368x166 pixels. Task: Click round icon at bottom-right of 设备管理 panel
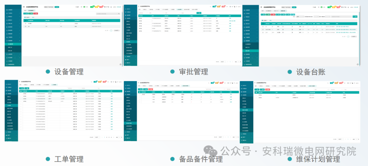[x=120, y=64]
